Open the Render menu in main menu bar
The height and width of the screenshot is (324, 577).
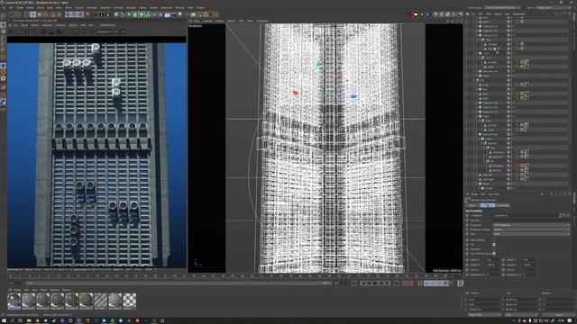[153, 8]
